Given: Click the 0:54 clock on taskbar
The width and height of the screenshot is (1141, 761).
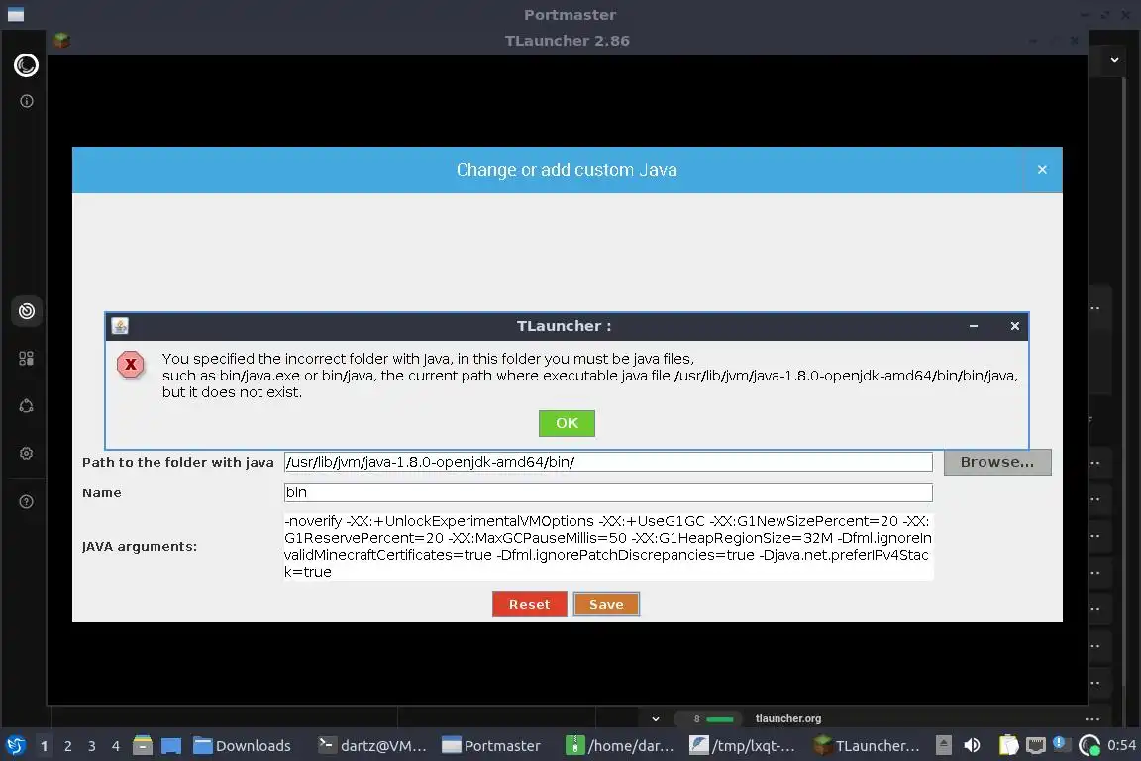Looking at the screenshot, I should coord(1121,745).
